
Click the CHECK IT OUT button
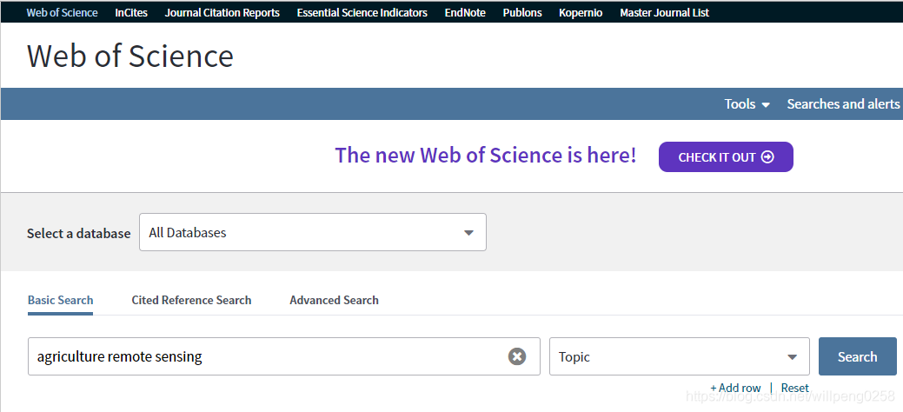727,156
